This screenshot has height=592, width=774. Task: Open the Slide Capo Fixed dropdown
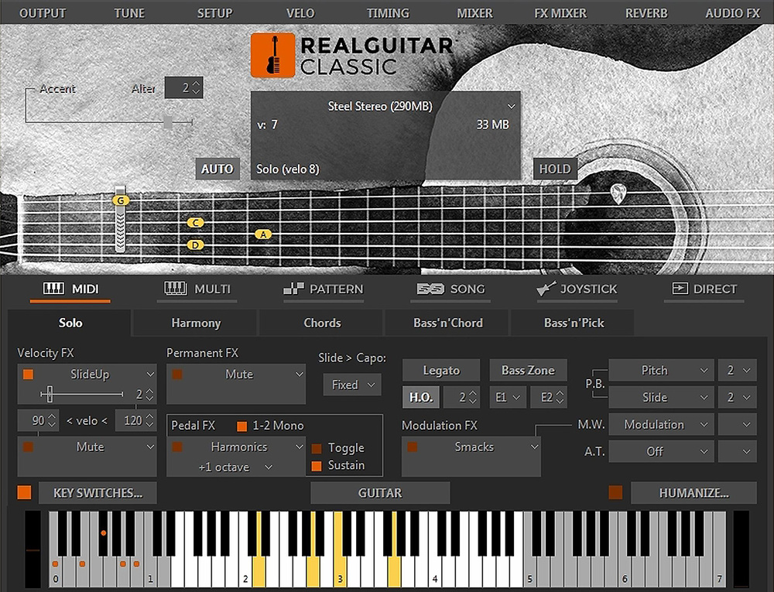tap(352, 385)
